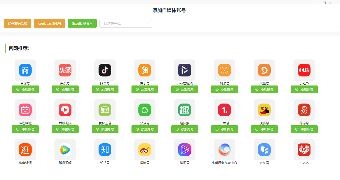Click the 账号密码添加 button
The image size is (340, 180).
[18, 23]
